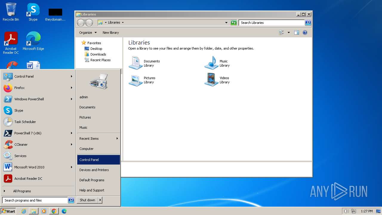
Task: Open Microsoft Edge from the taskbar
Action: (x=64, y=211)
